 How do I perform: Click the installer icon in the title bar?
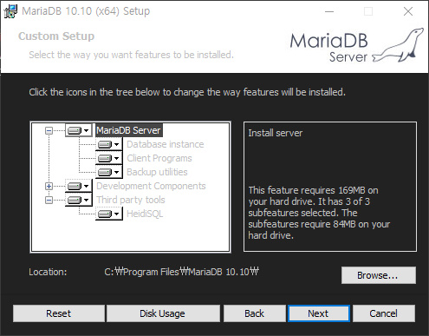(10, 11)
